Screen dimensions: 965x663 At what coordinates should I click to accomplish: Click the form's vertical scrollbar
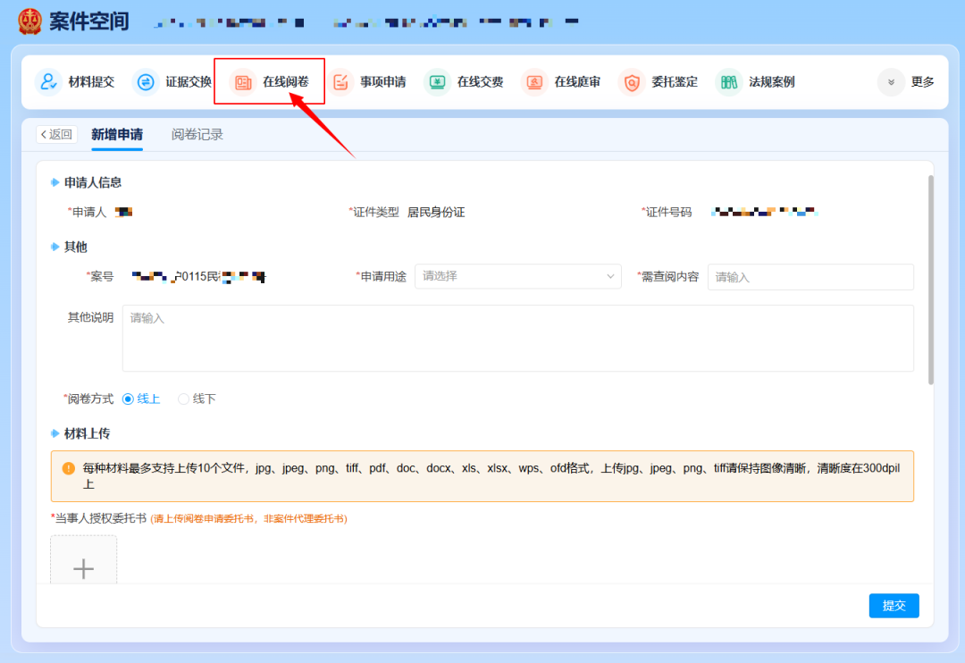point(930,279)
